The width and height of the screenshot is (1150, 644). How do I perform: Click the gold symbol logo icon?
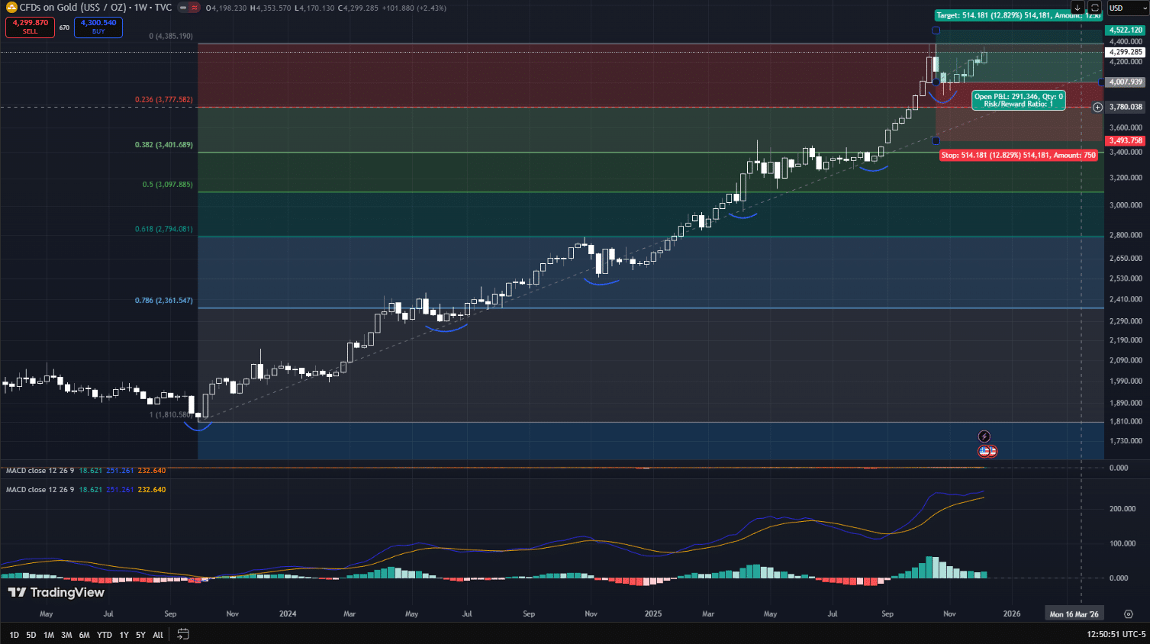click(11, 8)
